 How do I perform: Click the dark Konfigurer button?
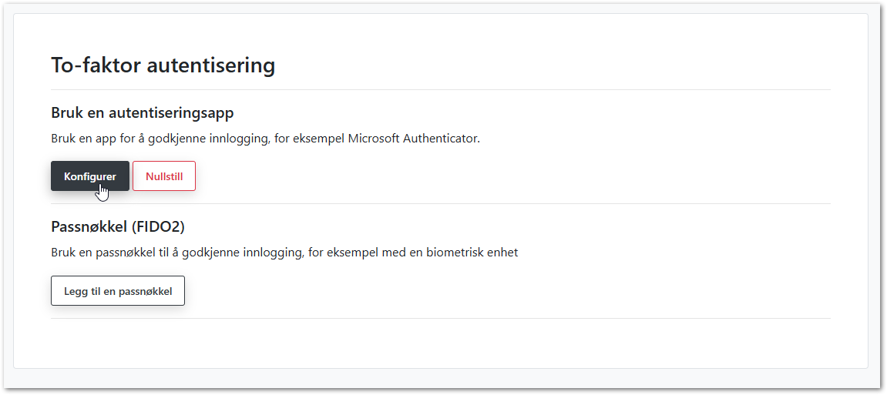pos(89,176)
